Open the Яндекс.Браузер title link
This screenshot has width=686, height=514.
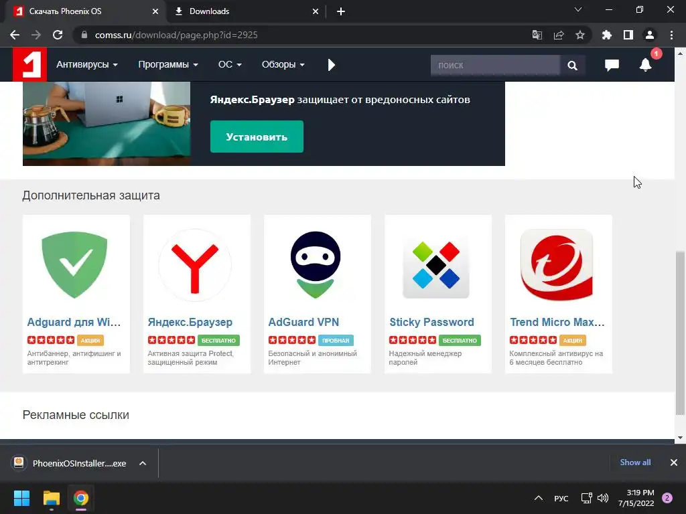click(190, 322)
